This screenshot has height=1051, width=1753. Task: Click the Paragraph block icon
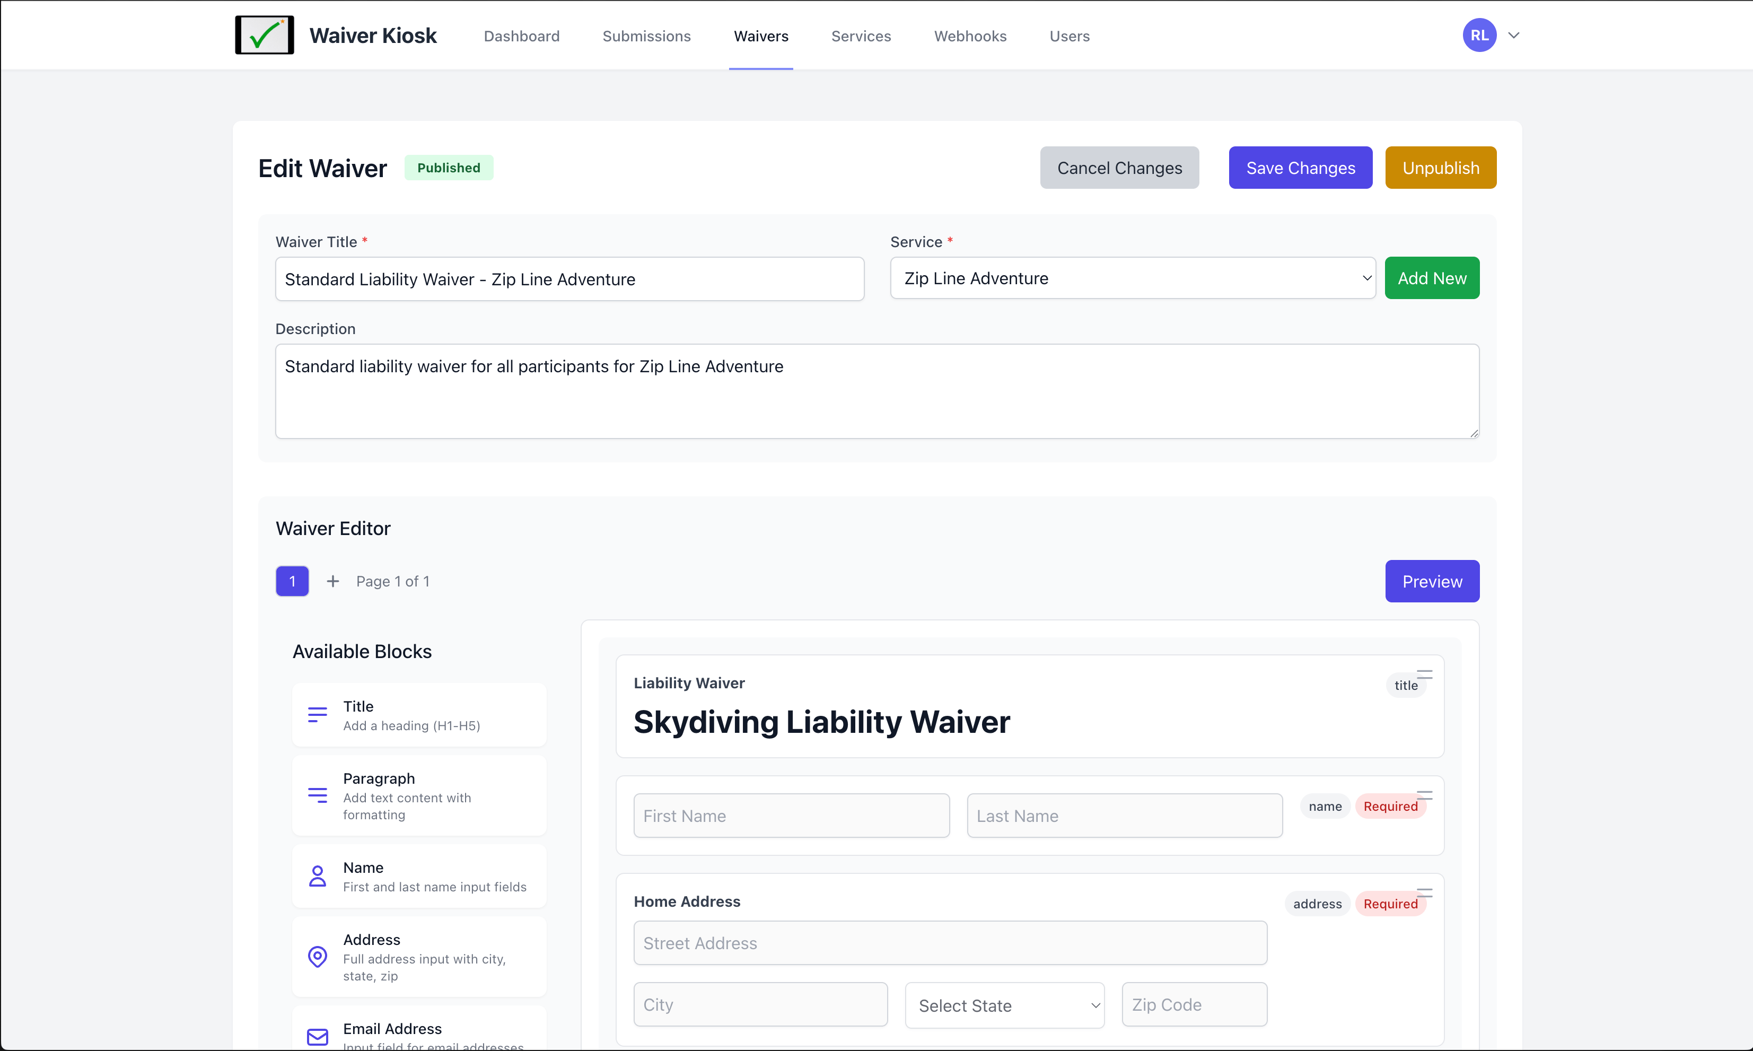coord(317,795)
